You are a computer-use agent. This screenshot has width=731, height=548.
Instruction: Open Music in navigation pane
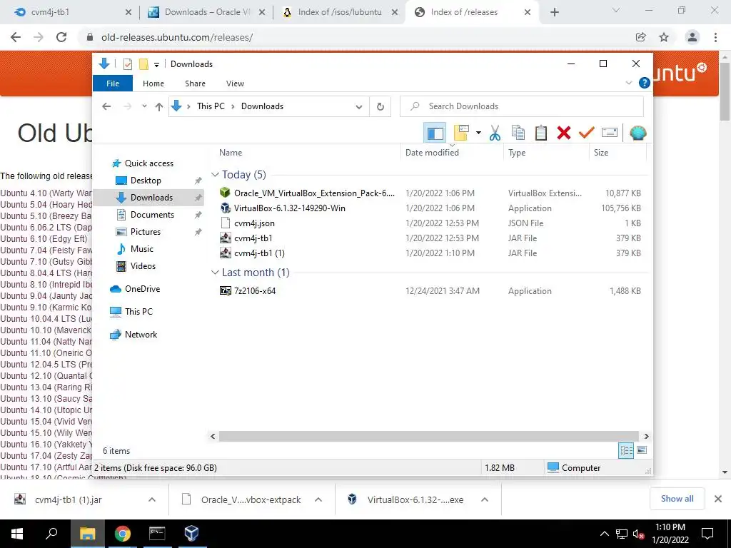click(x=142, y=249)
